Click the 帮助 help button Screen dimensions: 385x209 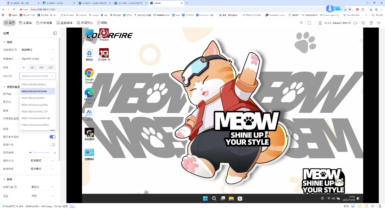coord(102,23)
